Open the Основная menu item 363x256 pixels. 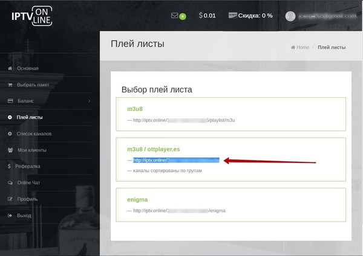pyautogui.click(x=28, y=68)
